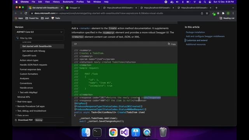The image size is (249, 140).
Task: Open Apps bookmark shortcut
Action: tap(19, 18)
